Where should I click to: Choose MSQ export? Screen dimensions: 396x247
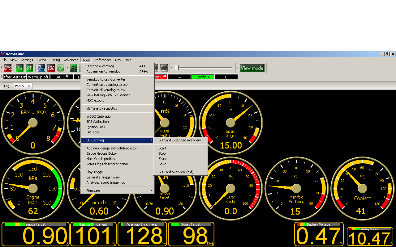[118, 100]
